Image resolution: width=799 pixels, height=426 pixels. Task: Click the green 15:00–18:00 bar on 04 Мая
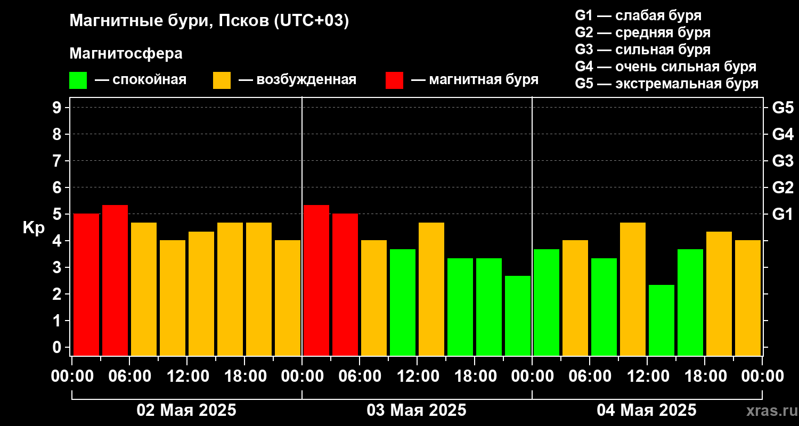click(690, 302)
